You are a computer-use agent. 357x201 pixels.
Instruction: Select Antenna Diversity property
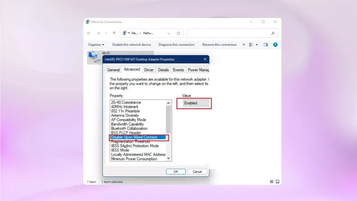(x=125, y=115)
